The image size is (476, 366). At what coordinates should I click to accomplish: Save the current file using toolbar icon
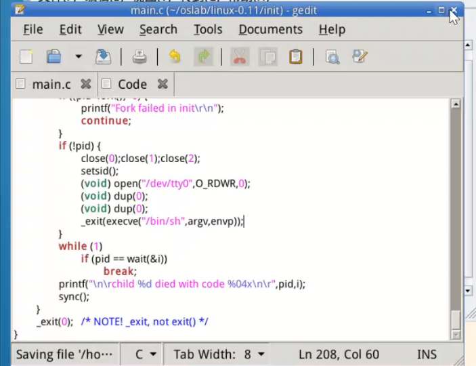point(103,57)
